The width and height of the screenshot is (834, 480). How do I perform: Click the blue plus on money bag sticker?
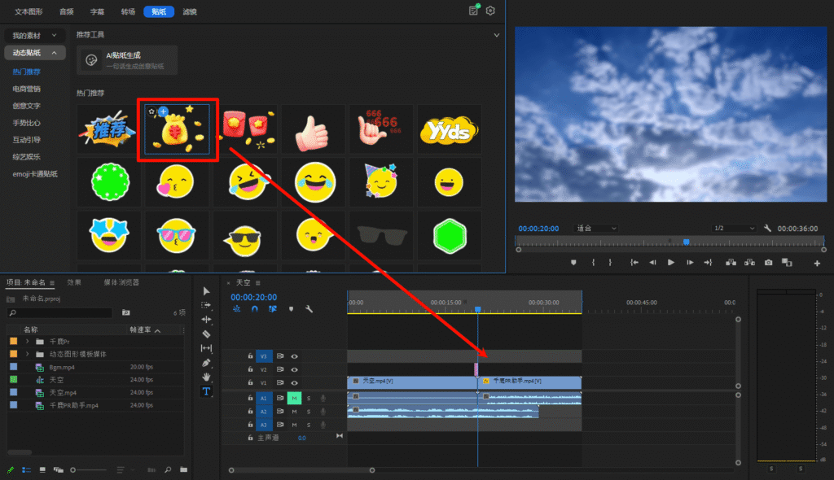[163, 110]
